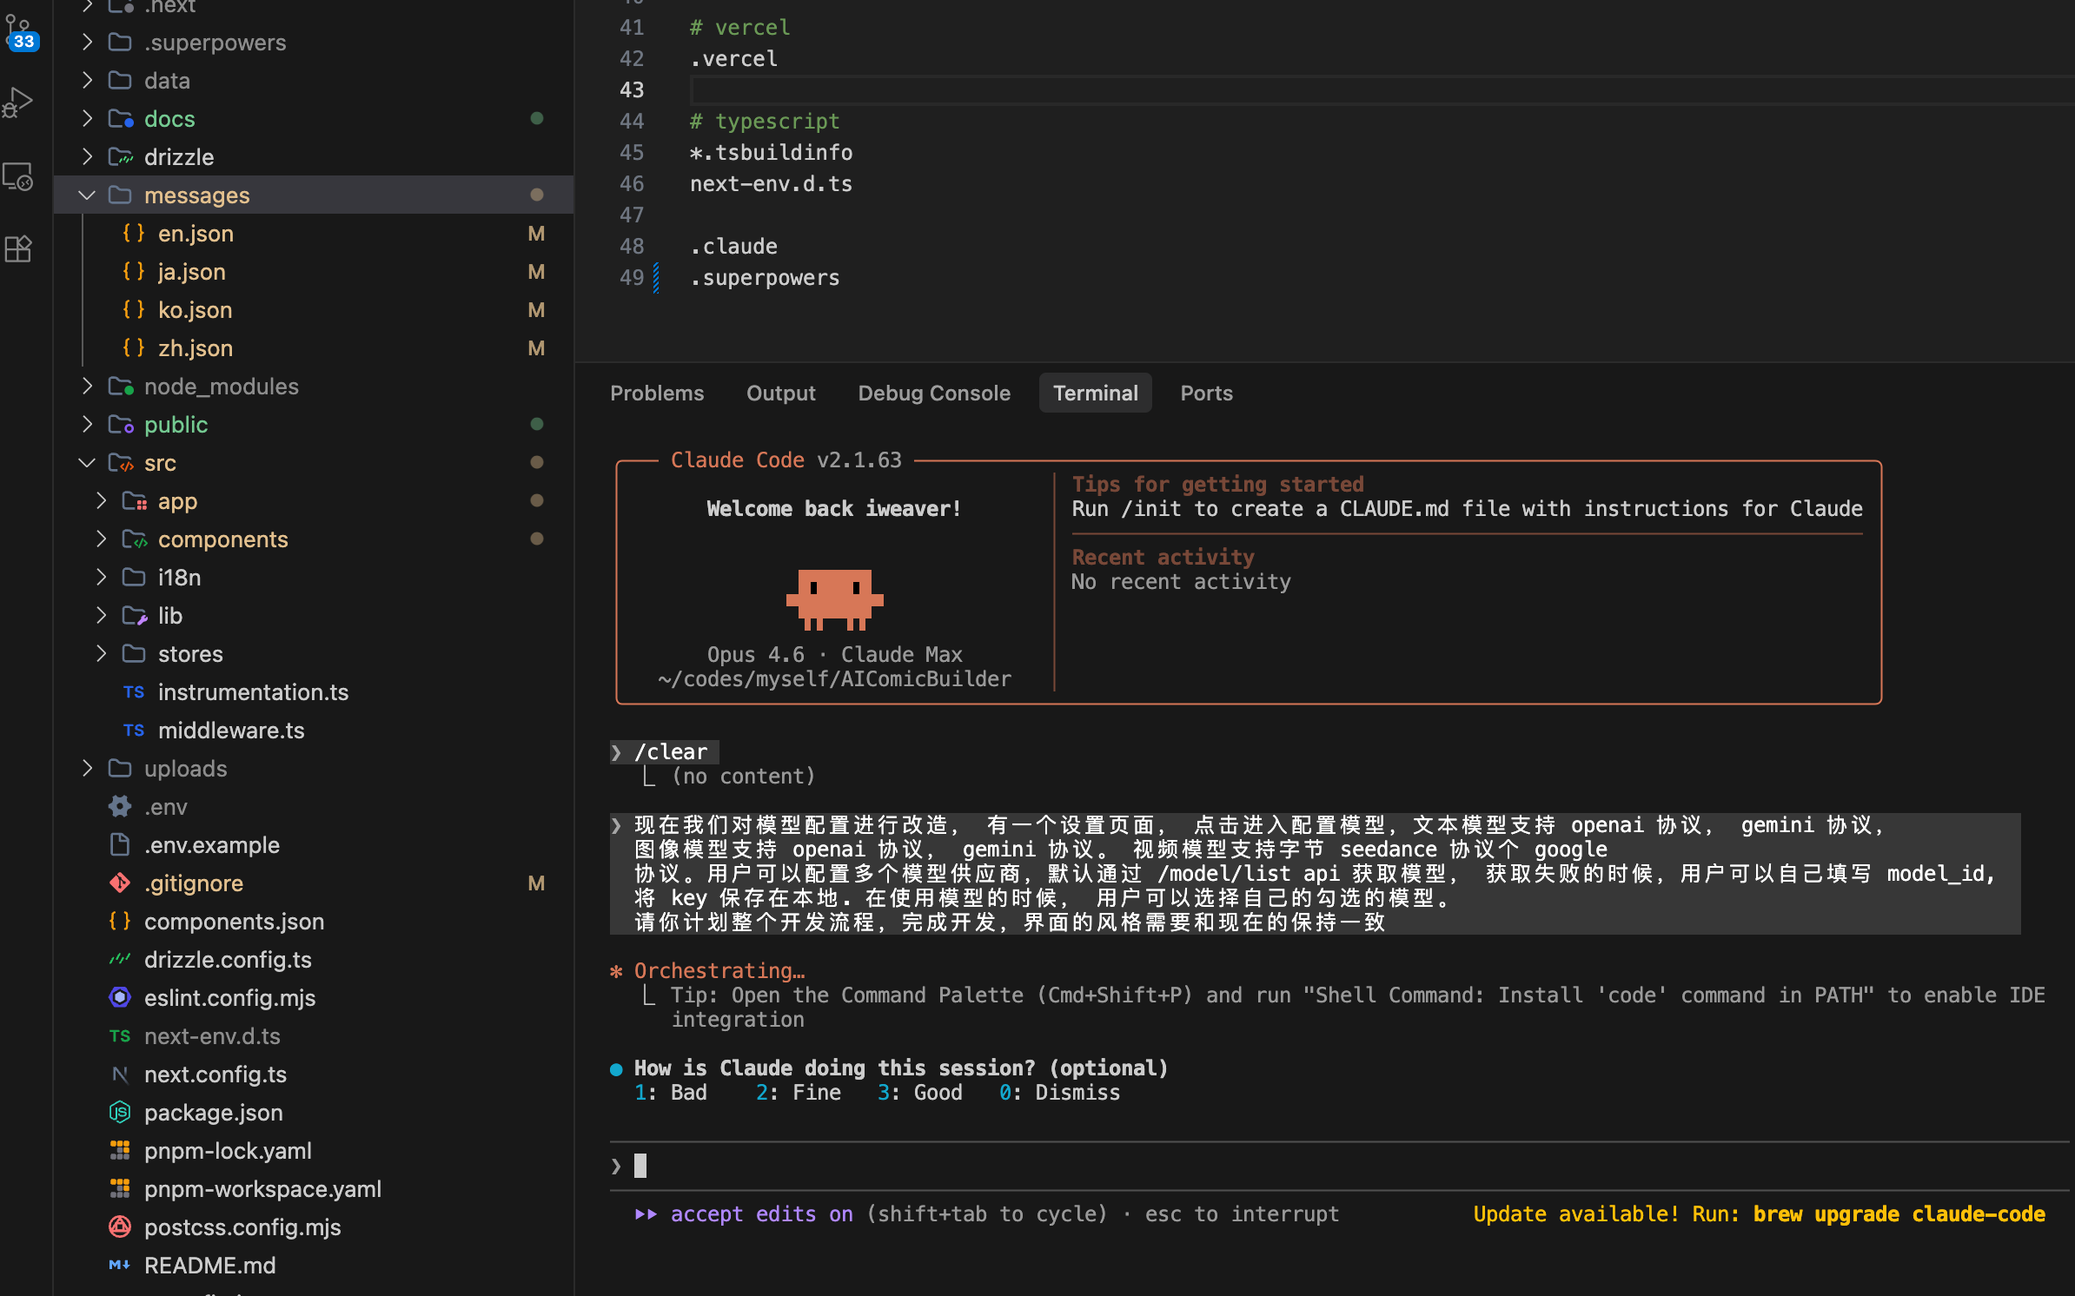Collapse the src folder
Screen dimensions: 2075x1296
pos(87,463)
